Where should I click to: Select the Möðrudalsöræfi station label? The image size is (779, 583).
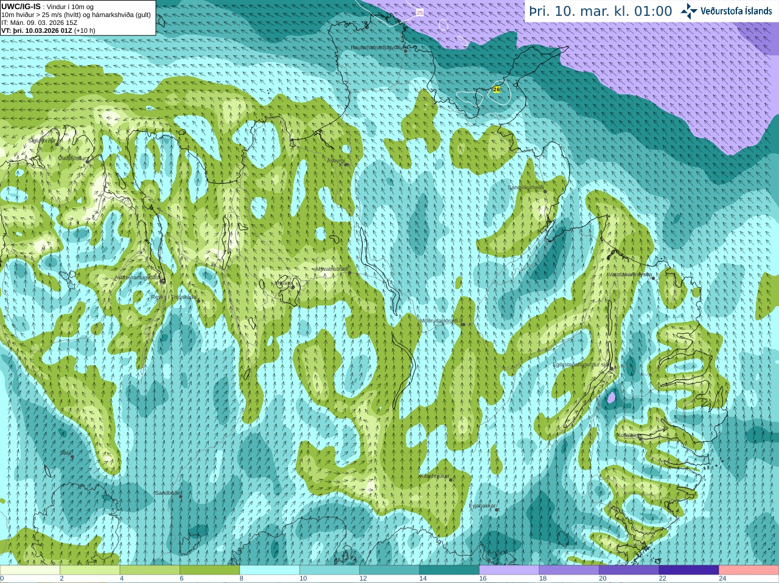coord(441,321)
